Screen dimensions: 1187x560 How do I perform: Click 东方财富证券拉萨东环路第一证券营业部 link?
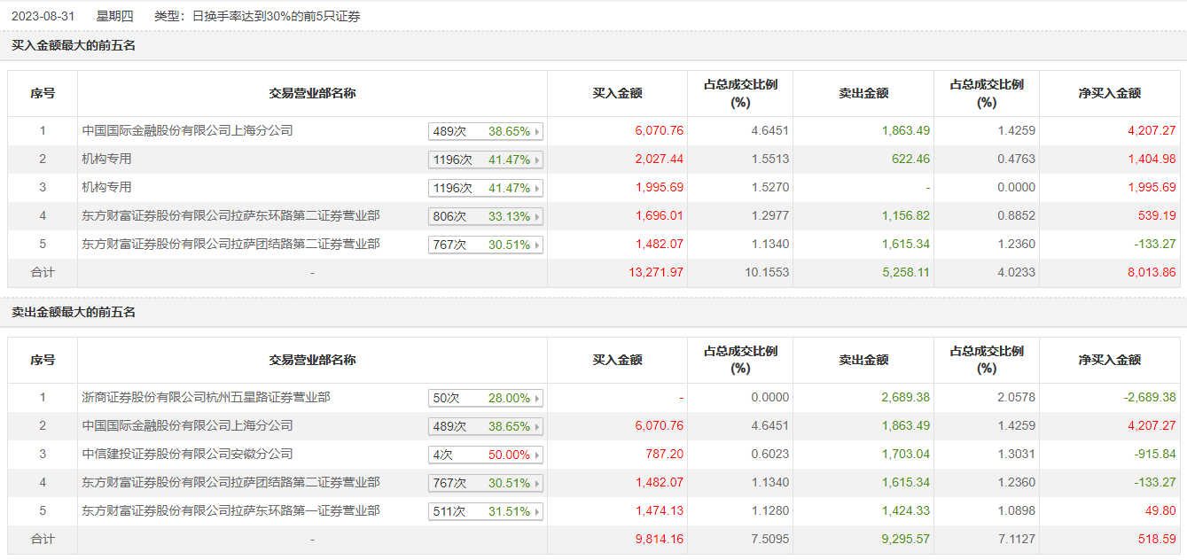230,511
